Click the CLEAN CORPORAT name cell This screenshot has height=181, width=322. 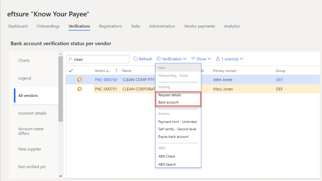pos(139,89)
